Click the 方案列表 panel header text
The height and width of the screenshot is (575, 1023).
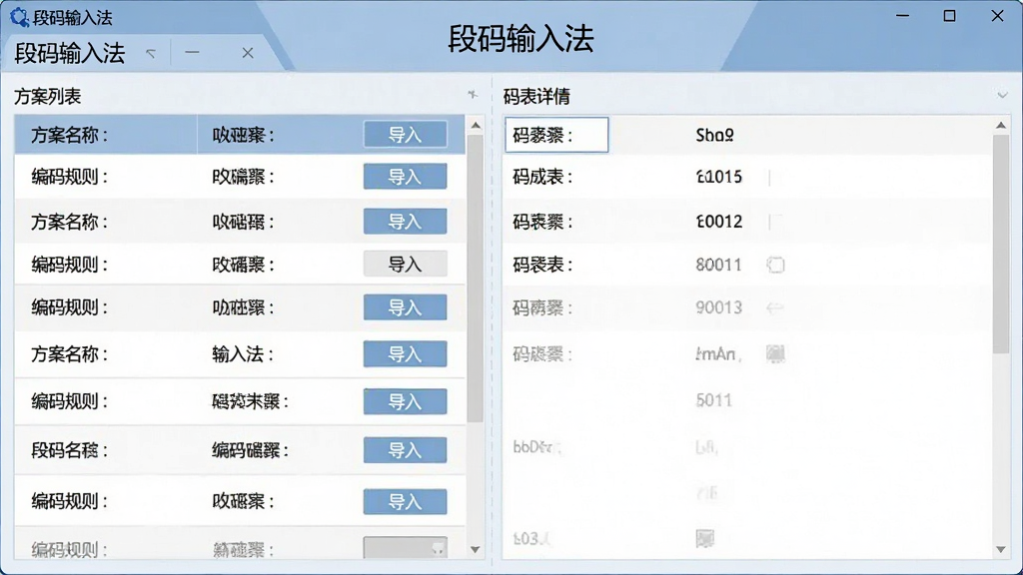click(48, 97)
